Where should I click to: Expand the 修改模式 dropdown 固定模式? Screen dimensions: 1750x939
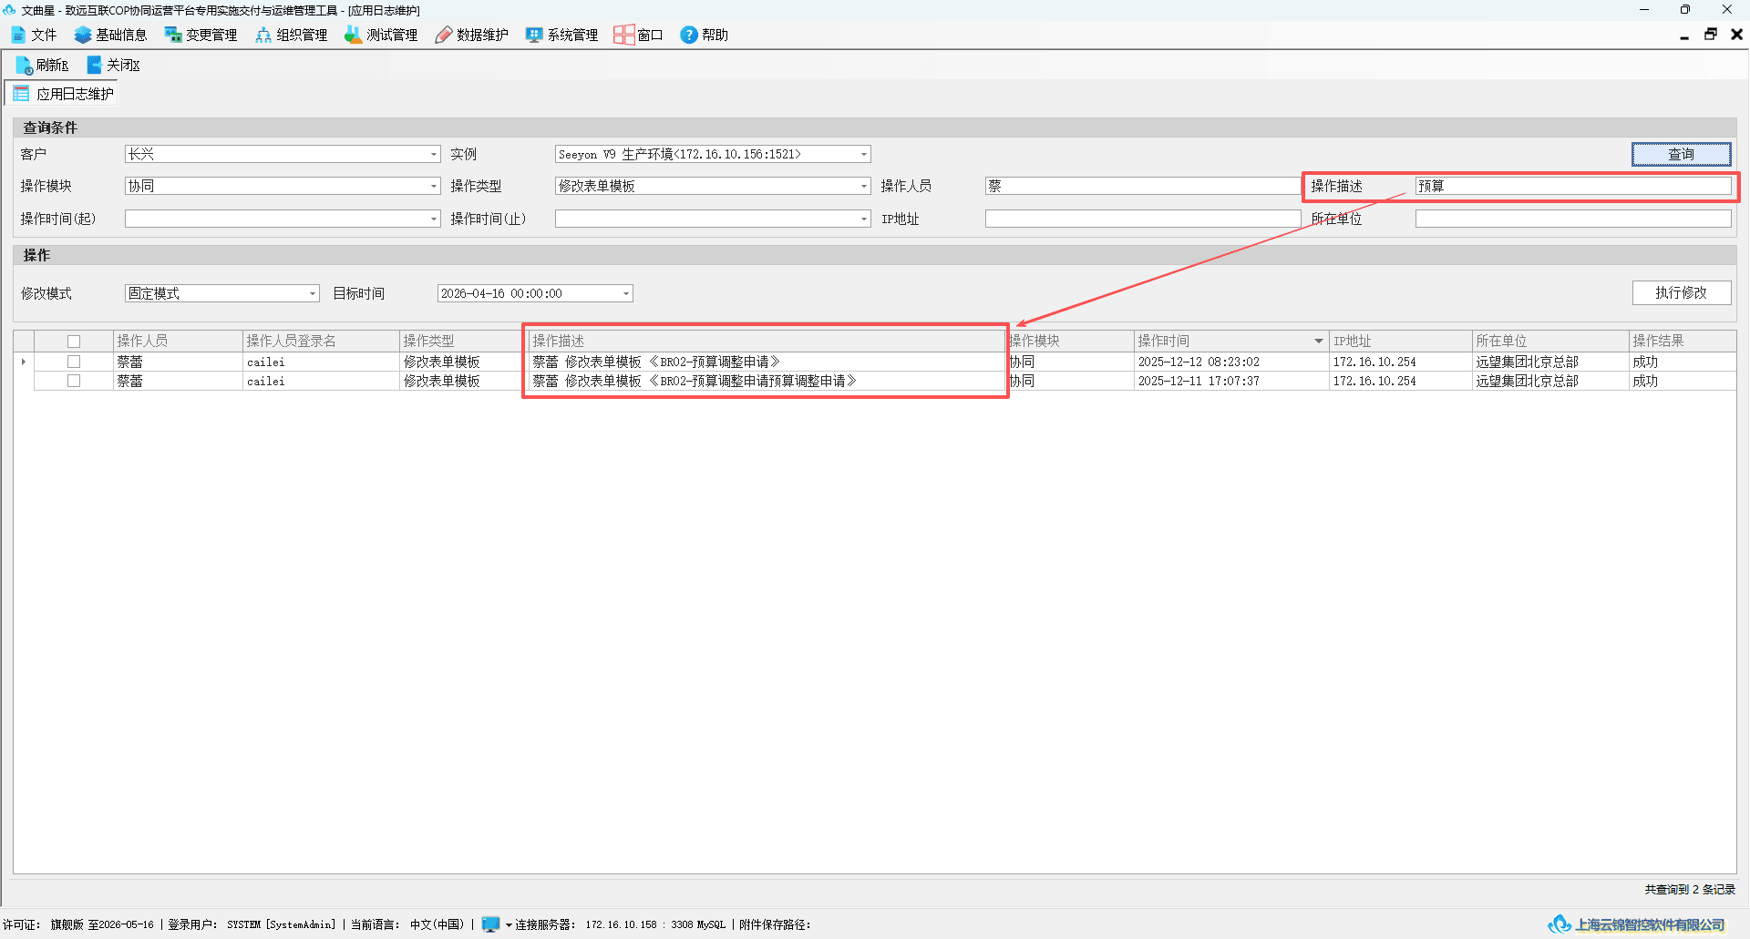(x=313, y=293)
